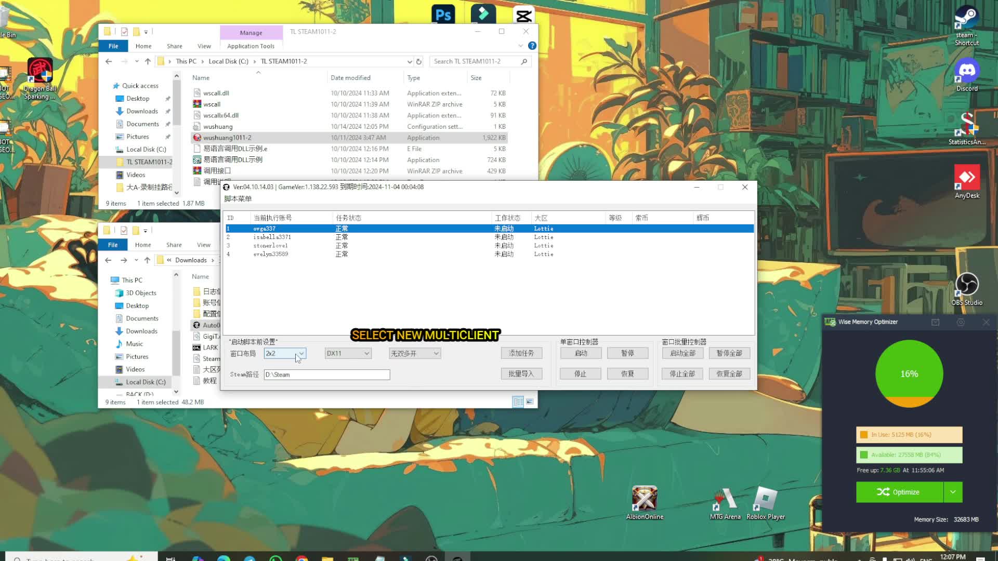The height and width of the screenshot is (561, 998).
Task: Click the Steam路径 input field
Action: [326, 375]
